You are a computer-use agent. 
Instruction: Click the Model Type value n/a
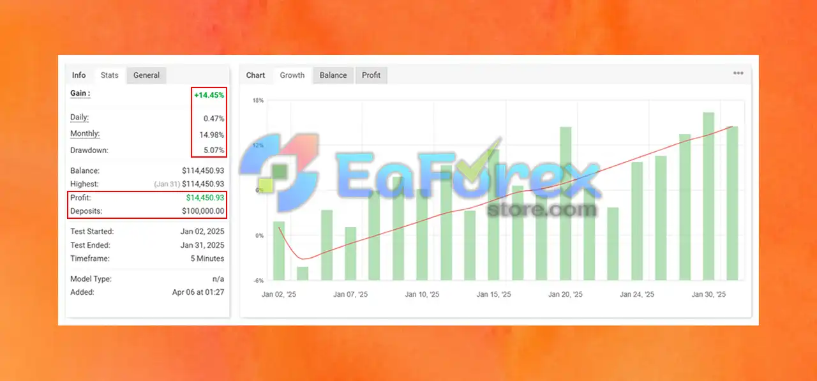(x=218, y=279)
